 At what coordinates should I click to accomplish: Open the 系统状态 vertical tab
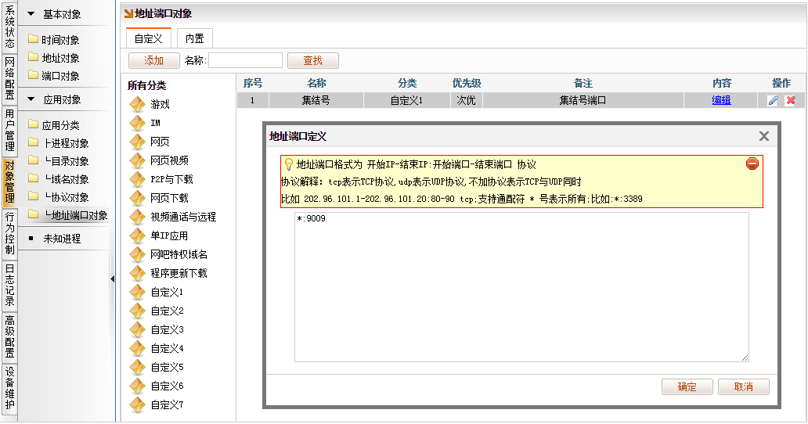(10, 27)
